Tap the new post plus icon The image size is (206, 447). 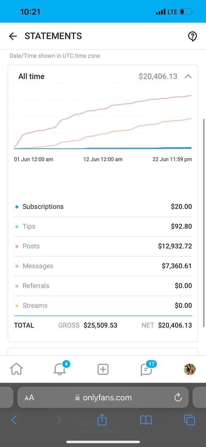(x=103, y=369)
